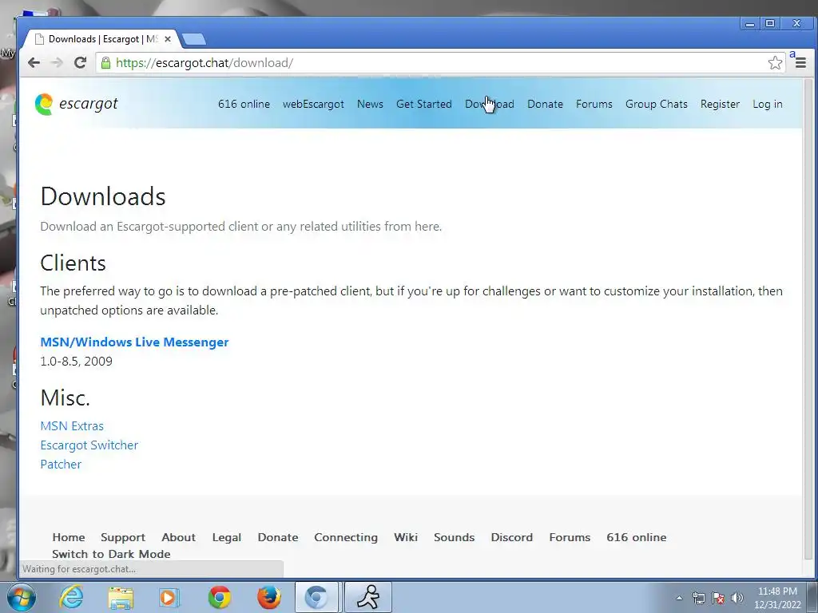
Task: Show hidden system tray icons arrow
Action: [679, 598]
